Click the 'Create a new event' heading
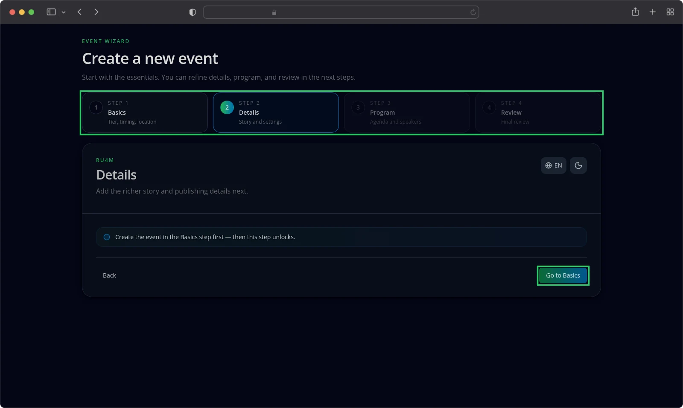The image size is (683, 408). [x=150, y=58]
